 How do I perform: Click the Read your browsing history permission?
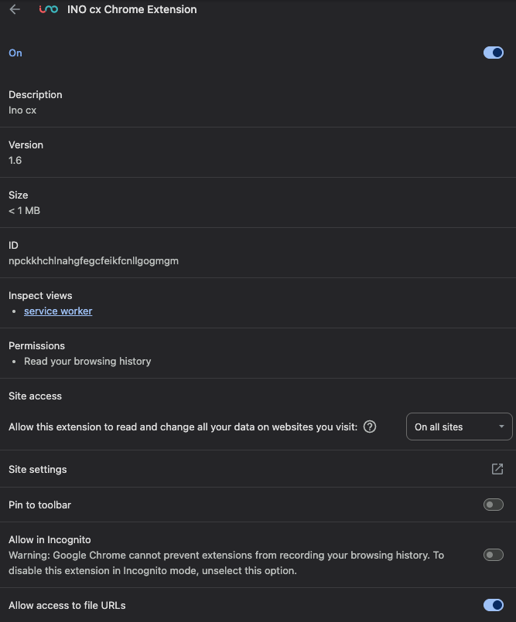[x=87, y=361]
